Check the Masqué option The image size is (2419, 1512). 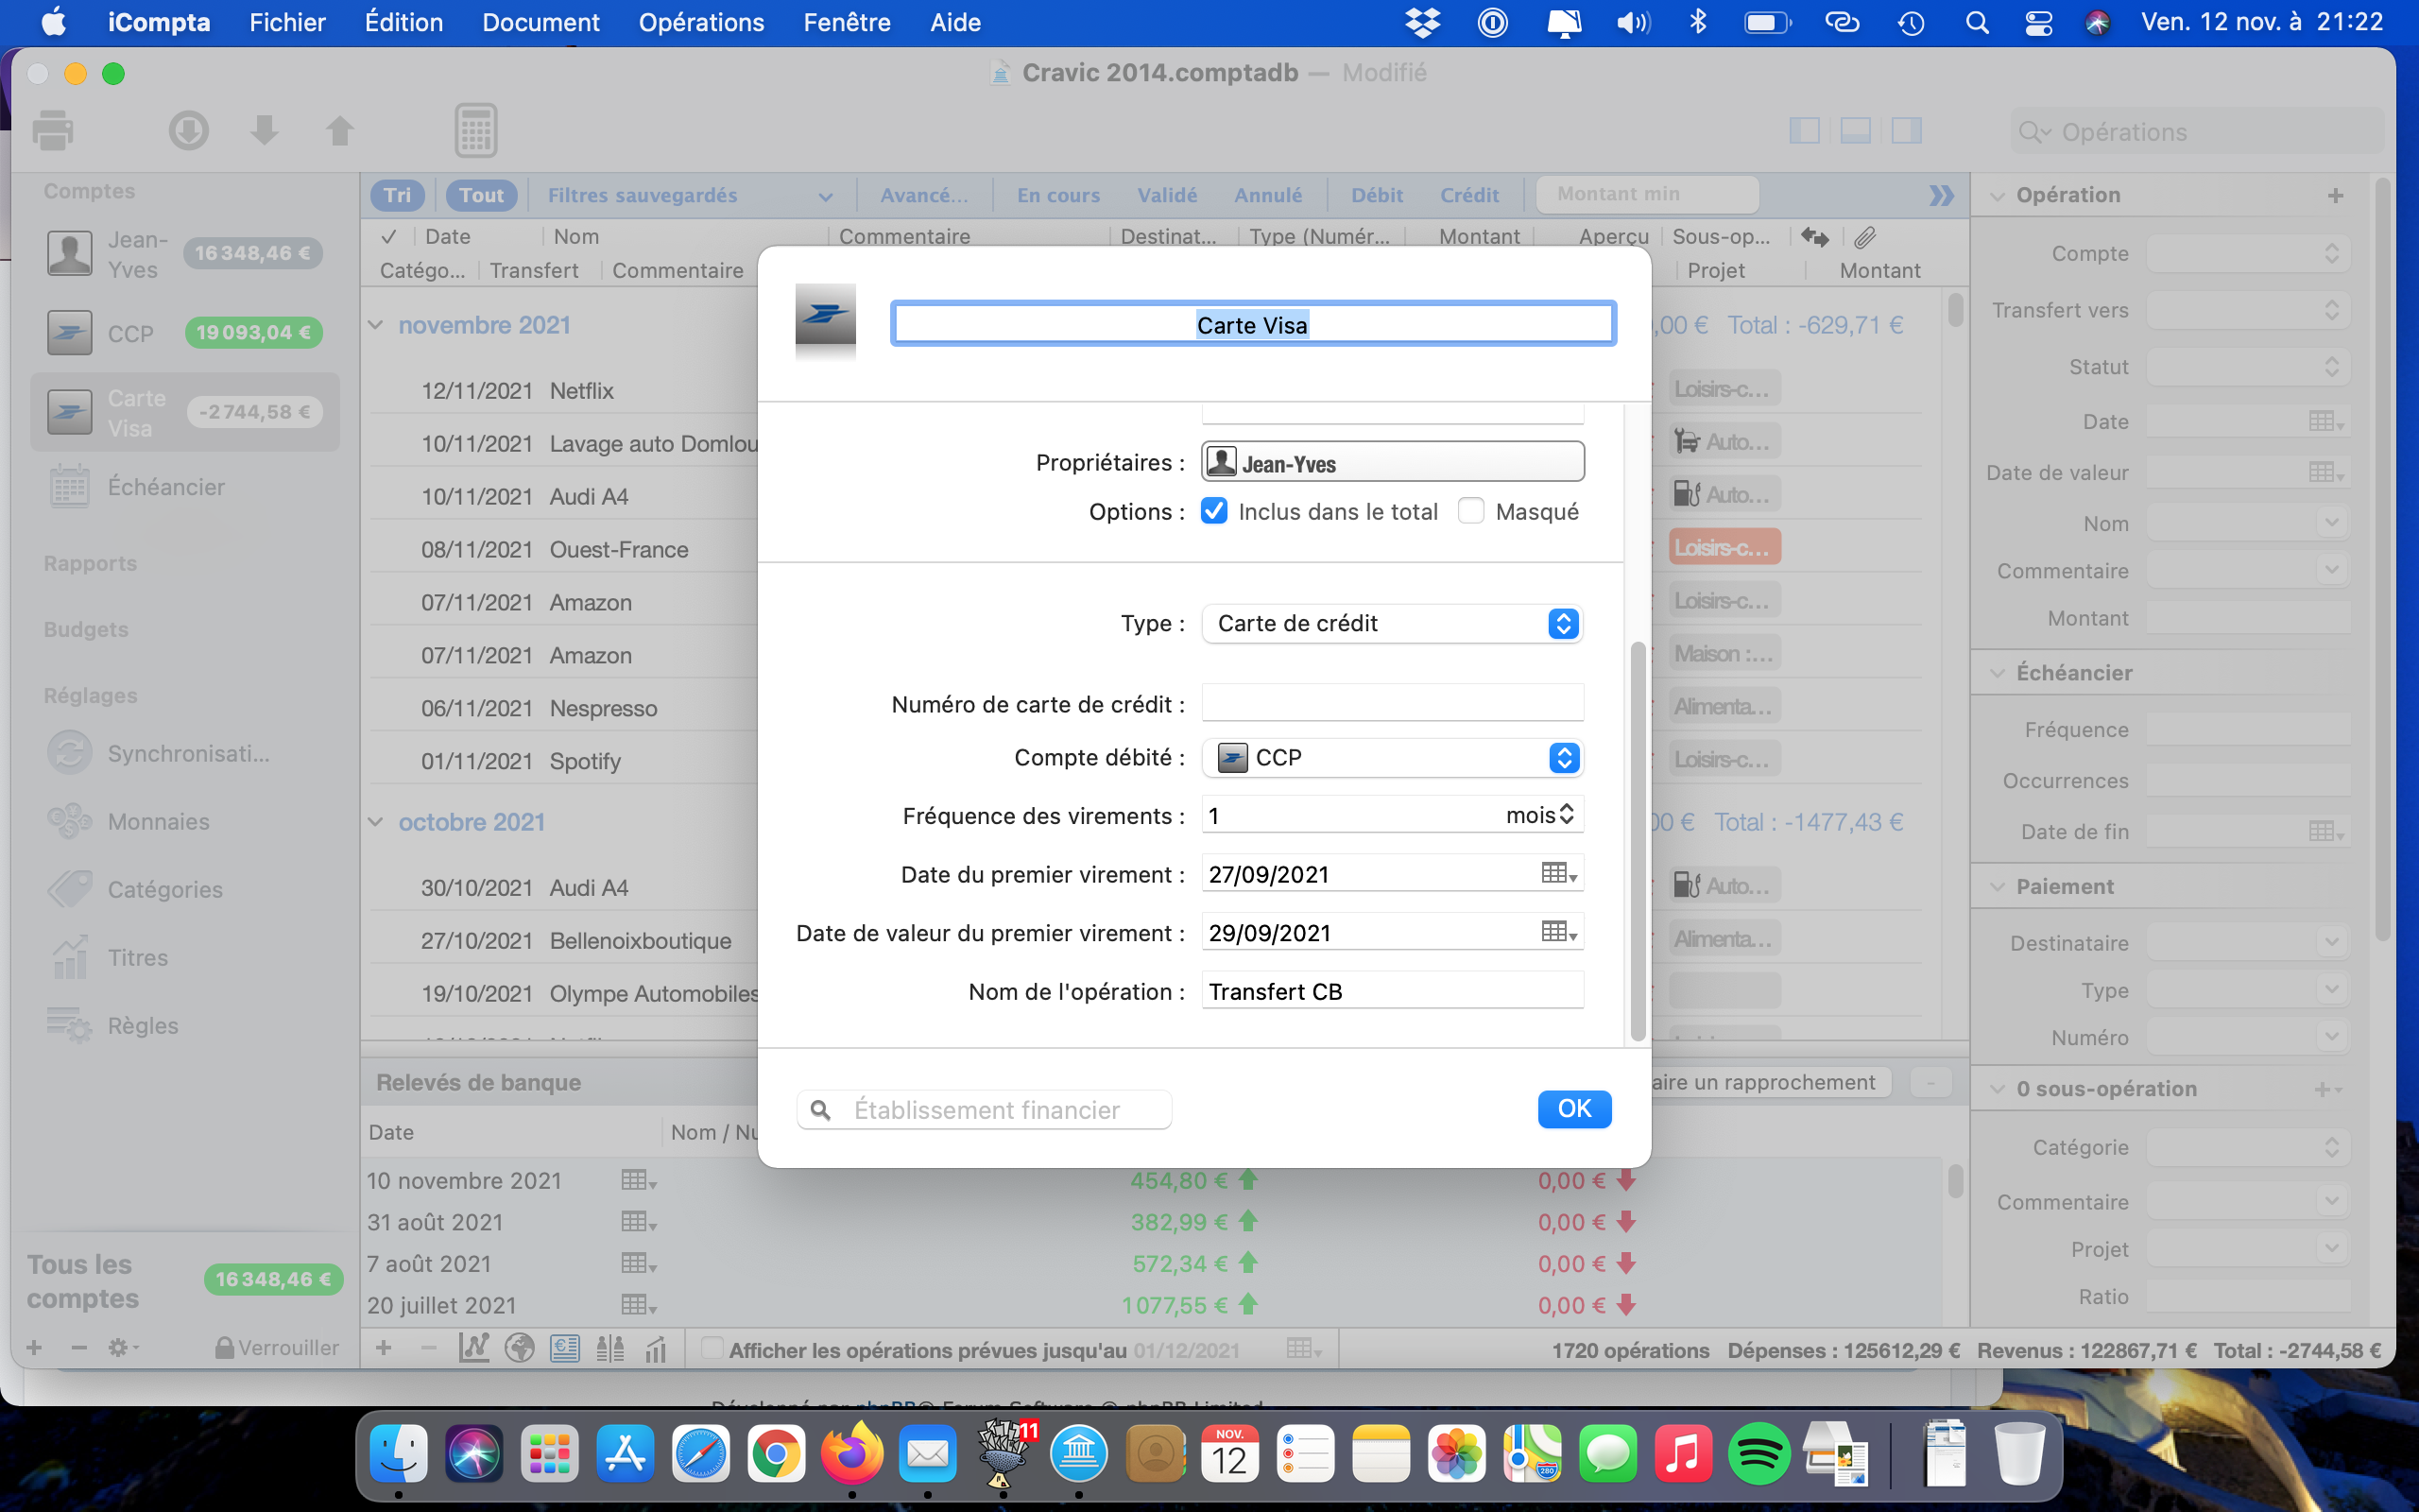[x=1471, y=511]
